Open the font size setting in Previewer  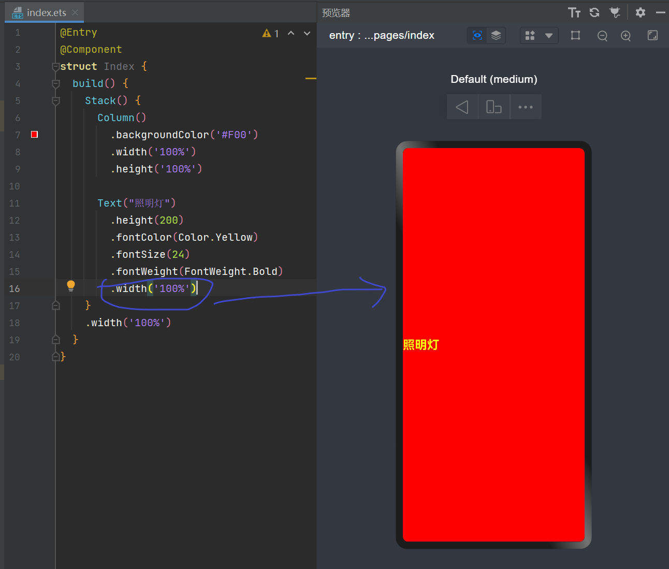[574, 12]
